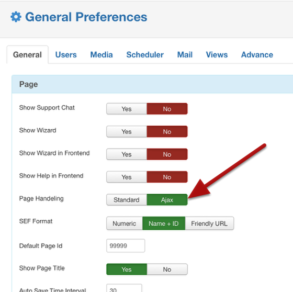Click No for Show Wizard in Frontend
This screenshot has width=293, height=292.
coord(167,154)
